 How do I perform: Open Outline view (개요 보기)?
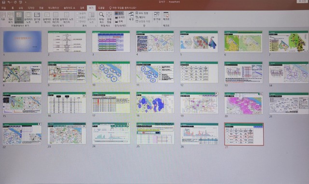[10, 17]
